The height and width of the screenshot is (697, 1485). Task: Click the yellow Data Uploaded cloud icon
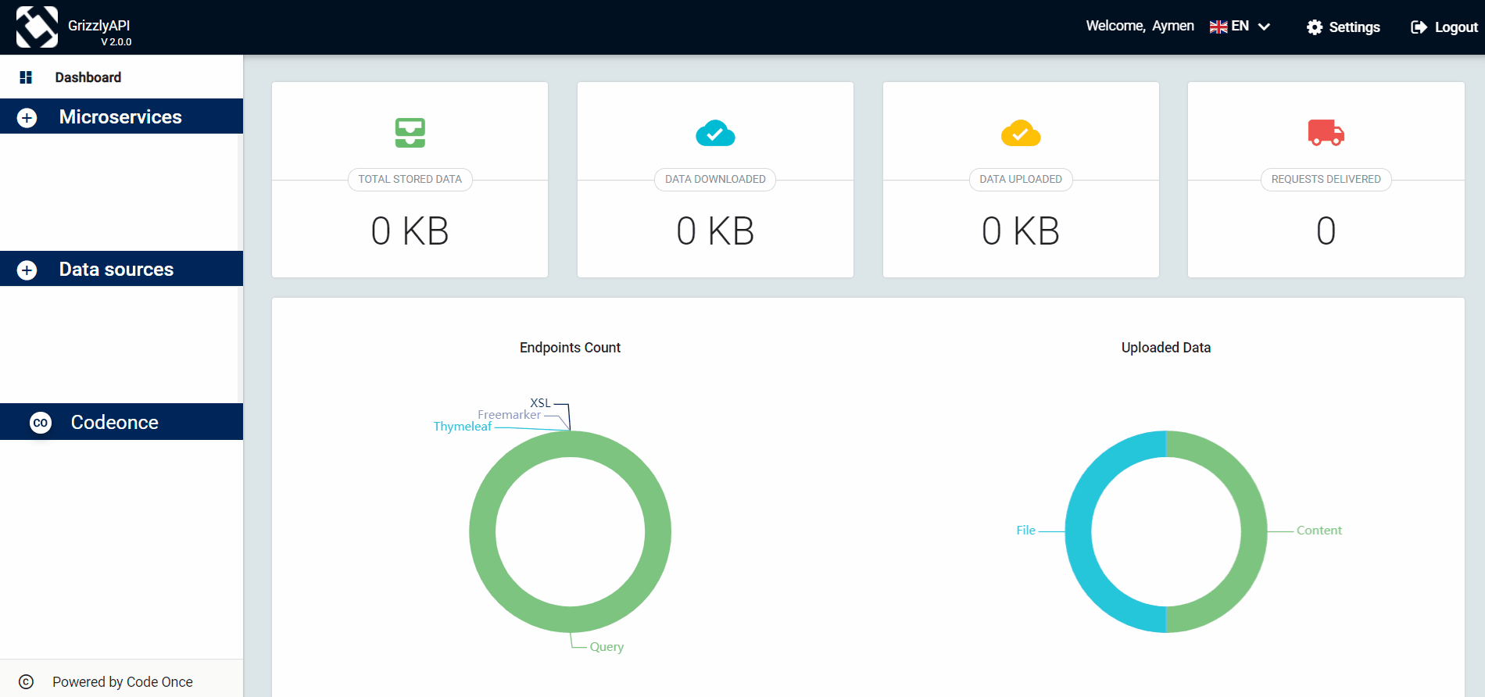click(1021, 133)
